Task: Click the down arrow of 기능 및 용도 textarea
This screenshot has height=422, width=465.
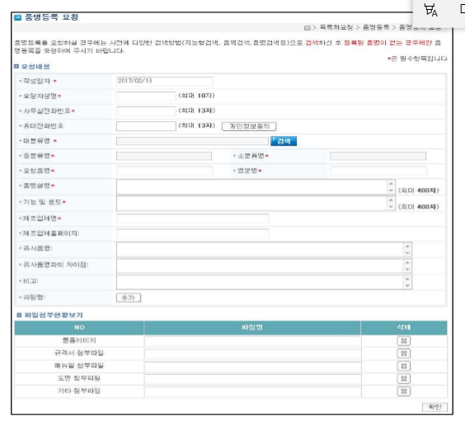Action: click(x=391, y=207)
